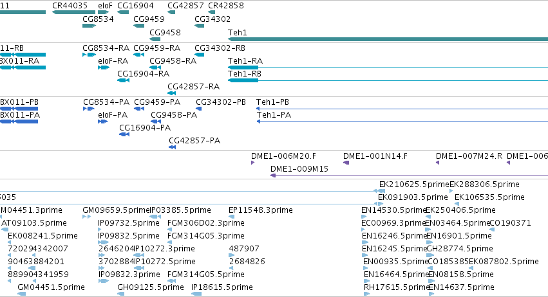This screenshot has width=548, height=297.
Task: Click the CG16904 gene name
Action: pos(135,6)
